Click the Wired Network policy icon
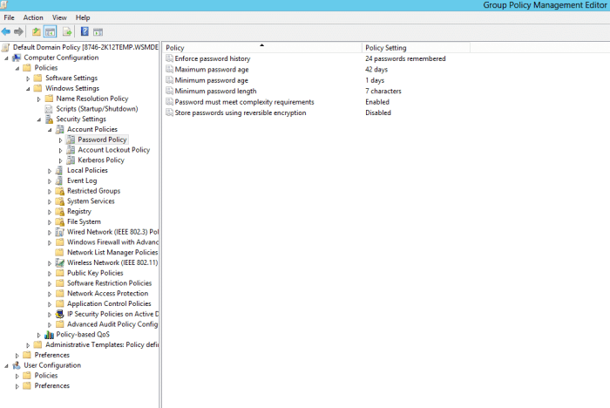The width and height of the screenshot is (610, 408). coord(59,232)
